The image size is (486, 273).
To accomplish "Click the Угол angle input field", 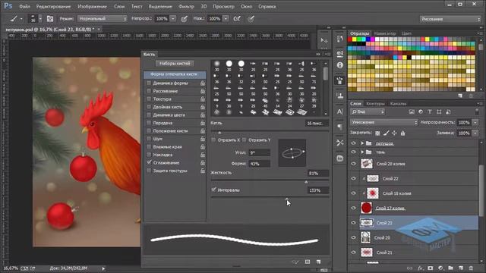I will (x=260, y=152).
